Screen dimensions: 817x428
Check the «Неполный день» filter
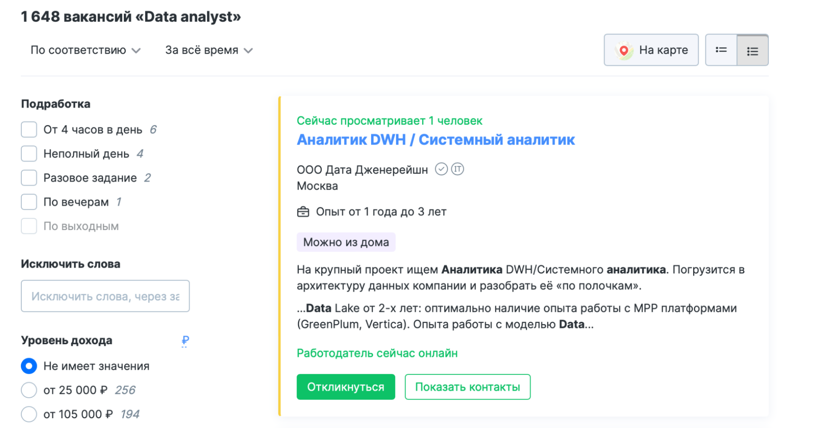29,154
